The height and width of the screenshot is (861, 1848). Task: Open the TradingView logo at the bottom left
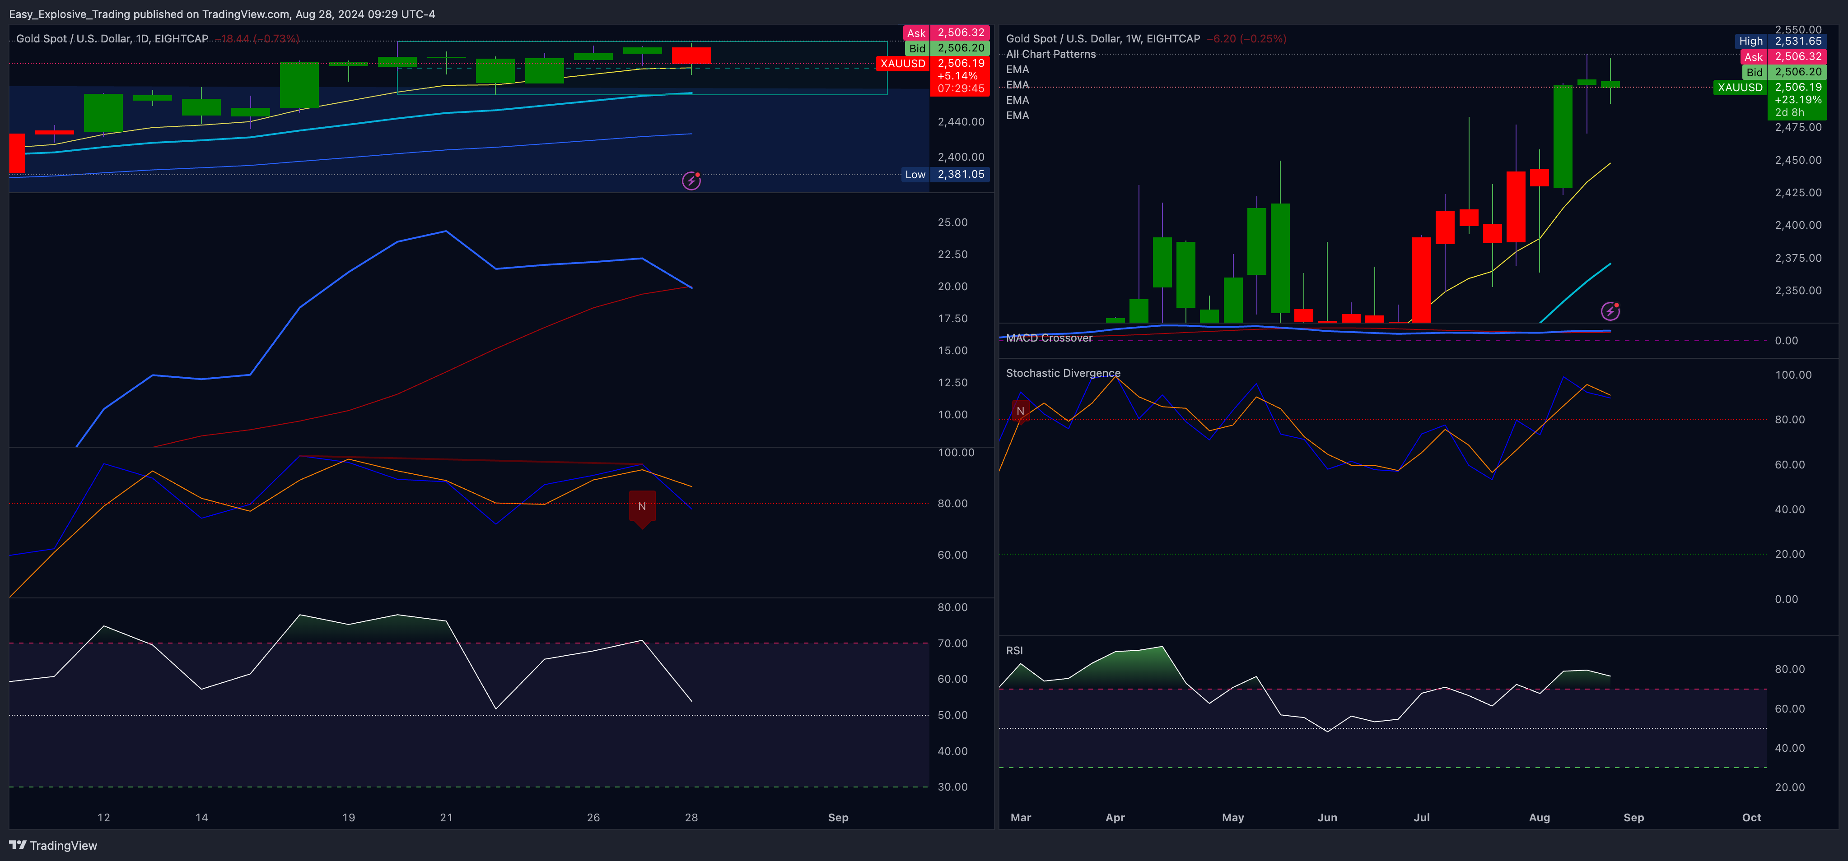[x=53, y=845]
